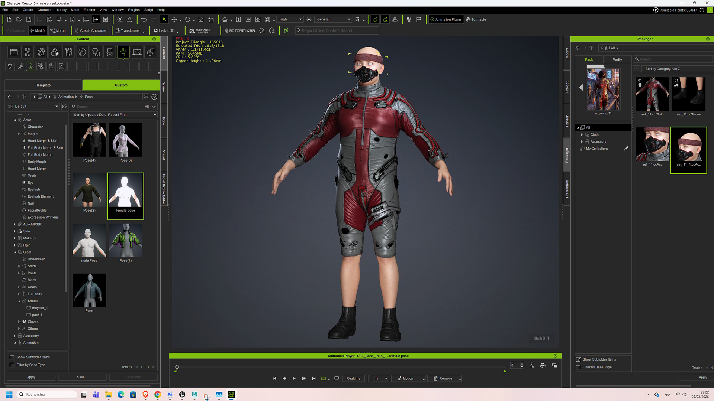Open ActorMixer tool
This screenshot has width=714, height=401.
coord(240,31)
